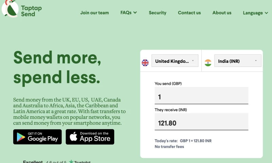The height and width of the screenshot is (163, 272).
Task: Click the Apple logo icon
Action: click(73, 137)
